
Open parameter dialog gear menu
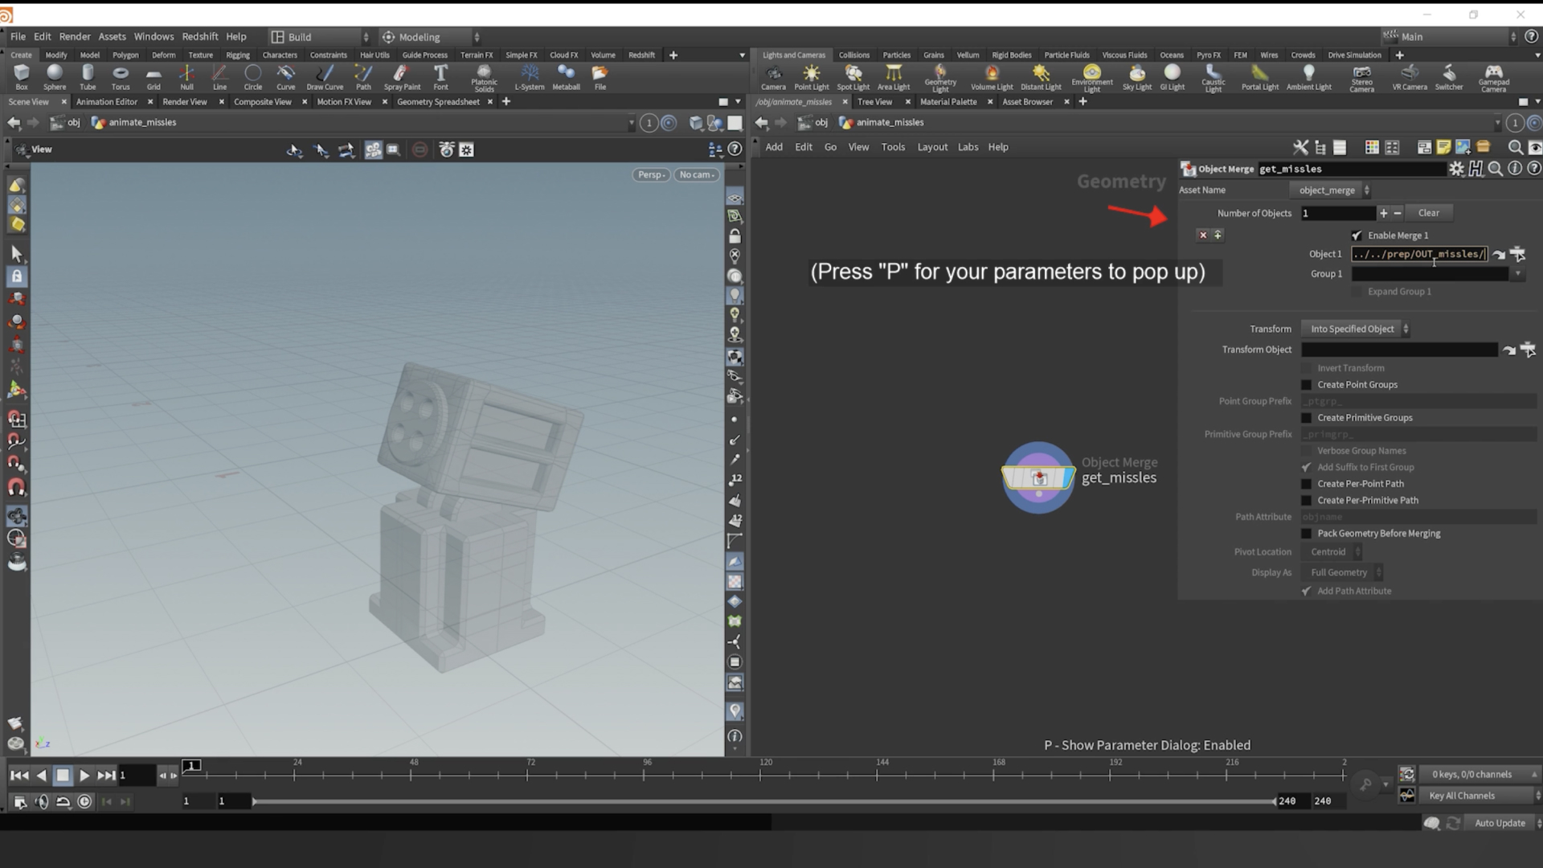point(1456,169)
